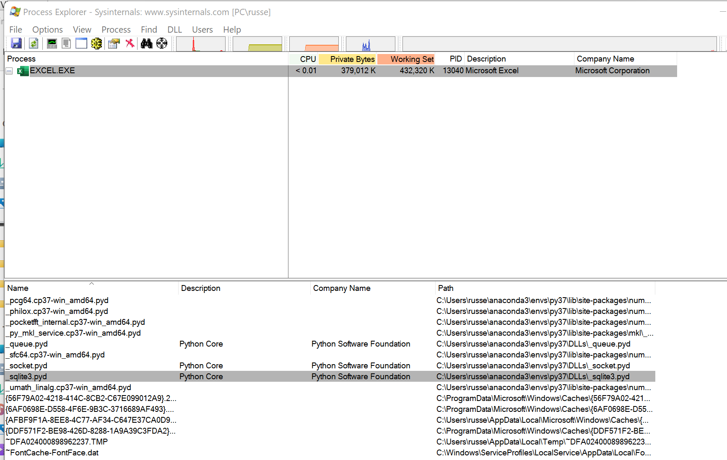Viewport: 727px width, 460px height.
Task: Open the DLL menu
Action: [x=174, y=30]
